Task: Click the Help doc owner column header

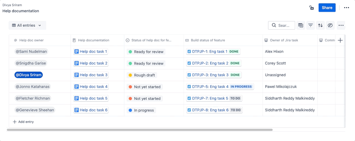Action: click(40, 40)
